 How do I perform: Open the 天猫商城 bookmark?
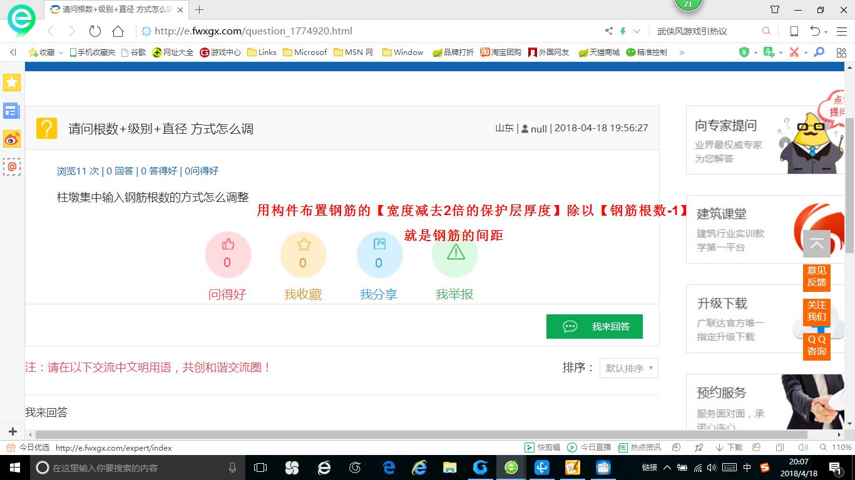pos(598,52)
